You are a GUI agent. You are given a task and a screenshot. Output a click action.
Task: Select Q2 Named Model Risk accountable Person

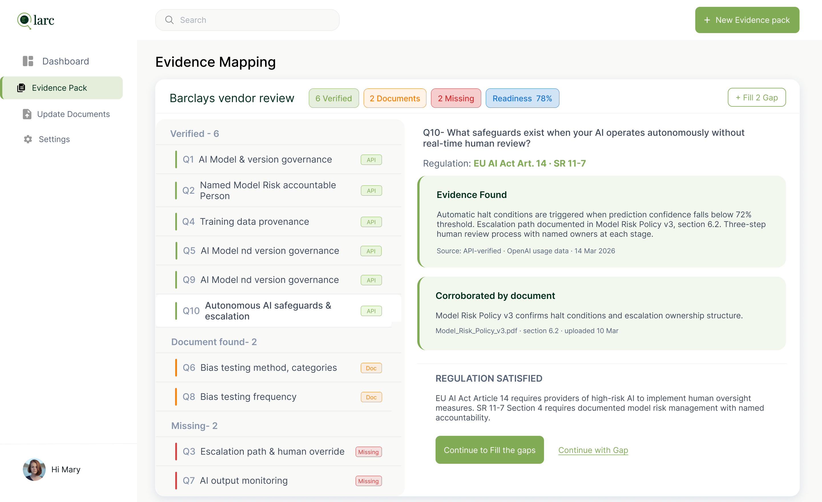(x=279, y=190)
